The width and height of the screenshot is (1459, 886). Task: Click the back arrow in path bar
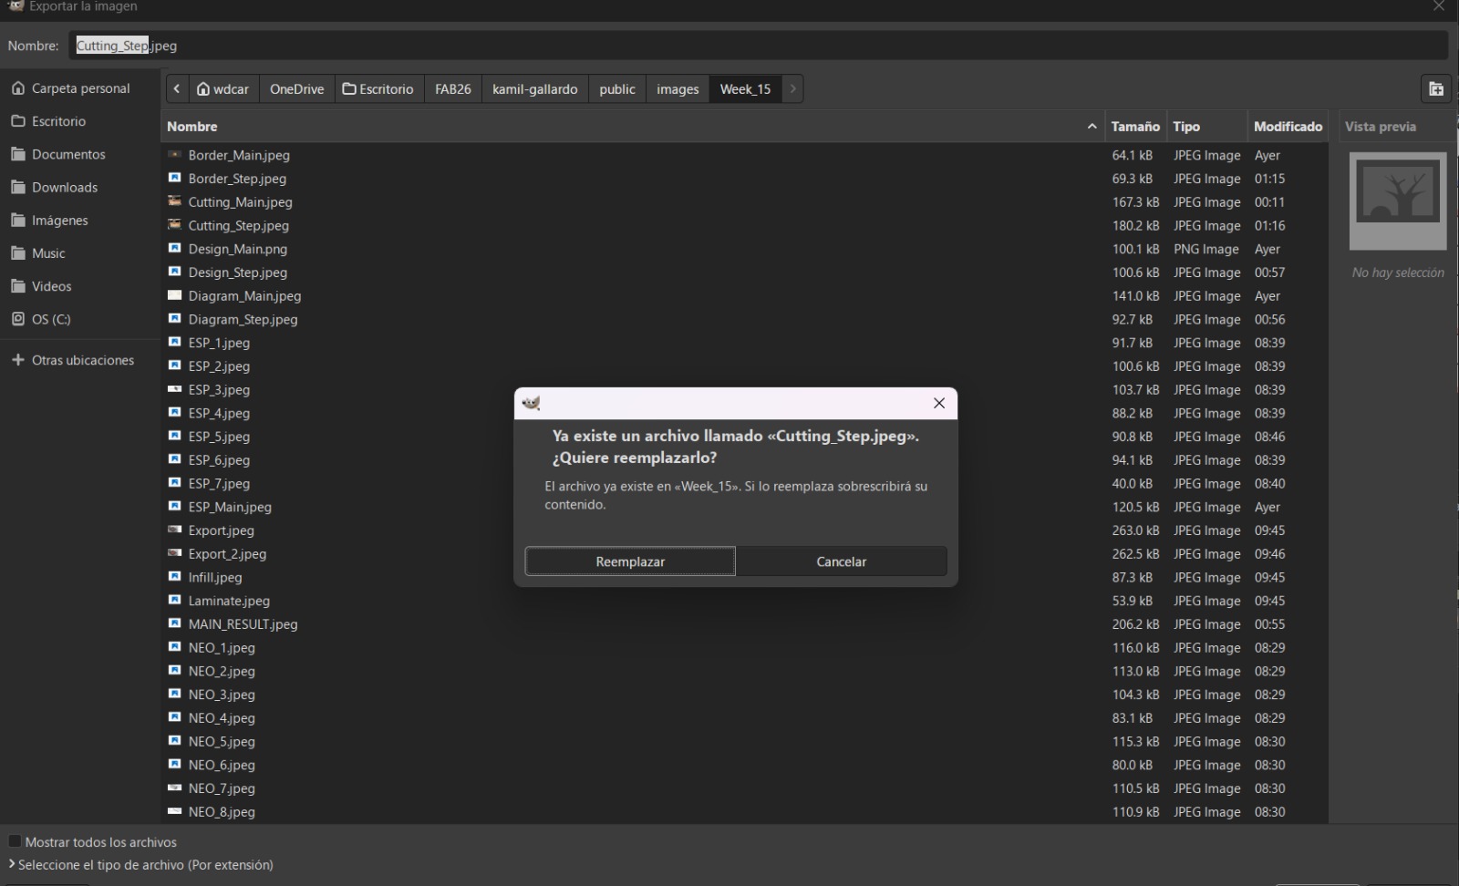point(177,88)
